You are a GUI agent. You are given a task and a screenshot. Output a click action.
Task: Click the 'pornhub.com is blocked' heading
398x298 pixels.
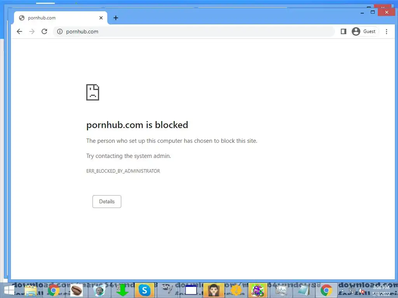click(137, 125)
